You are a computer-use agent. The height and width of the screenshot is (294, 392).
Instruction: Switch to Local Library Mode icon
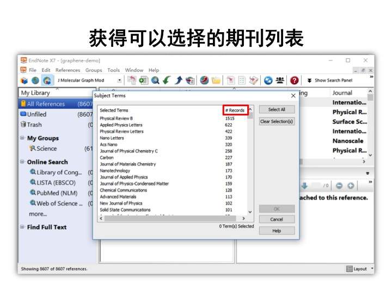coord(24,80)
